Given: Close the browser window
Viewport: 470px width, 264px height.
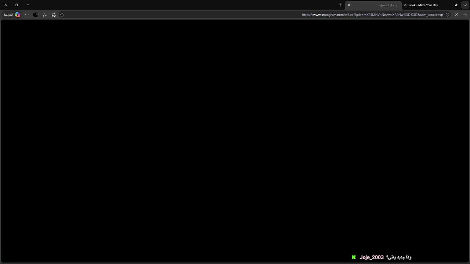Looking at the screenshot, I should (6, 5).
